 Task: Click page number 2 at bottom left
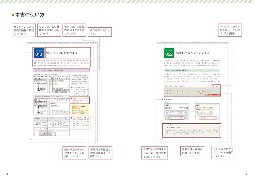(7, 174)
